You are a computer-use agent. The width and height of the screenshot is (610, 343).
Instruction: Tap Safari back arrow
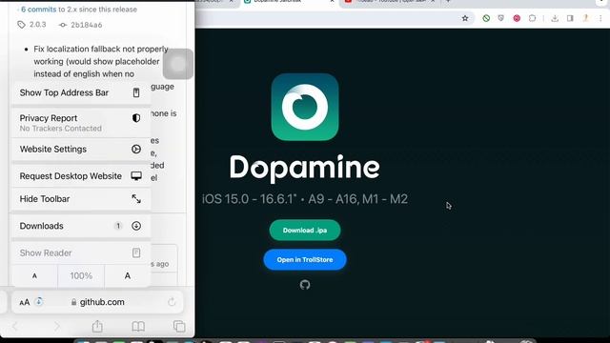[15, 326]
